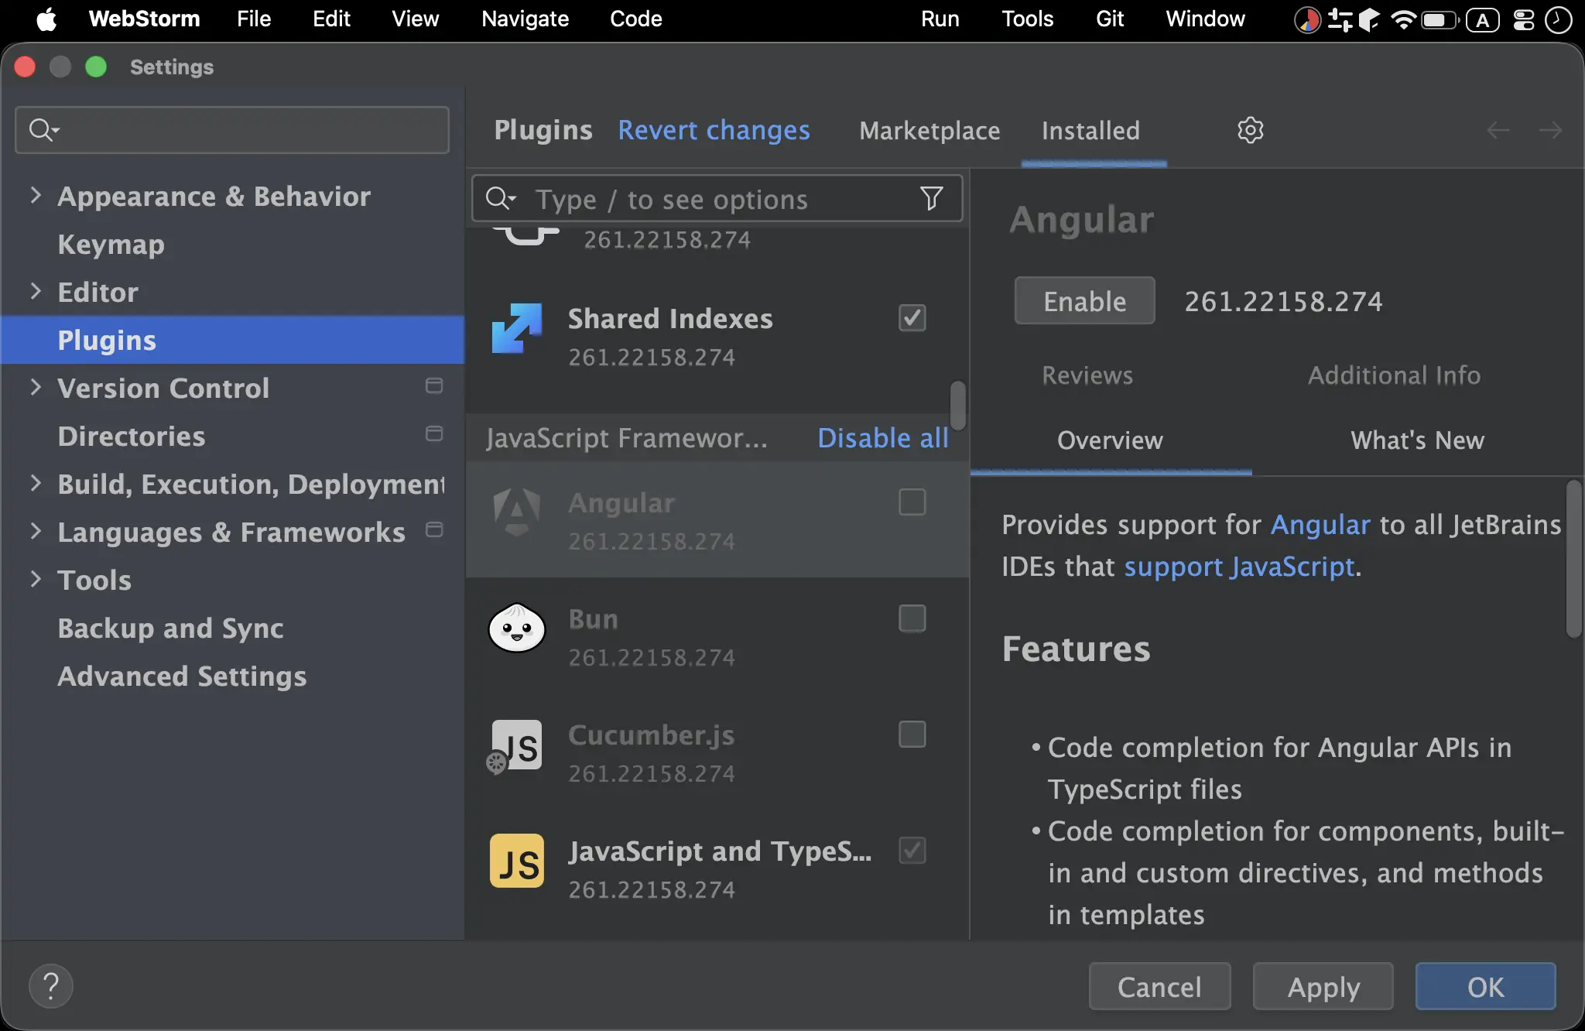Screen dimensions: 1585x1031
Task: Open the Git menu
Action: pyautogui.click(x=1109, y=19)
